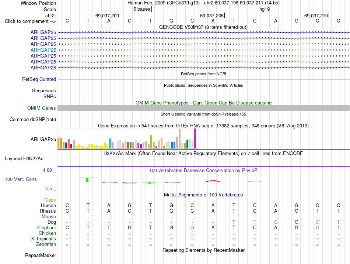This screenshot has width=350, height=264.
Task: Click the GTEx ARHGAP25 expression label
Action: pyautogui.click(x=43, y=139)
